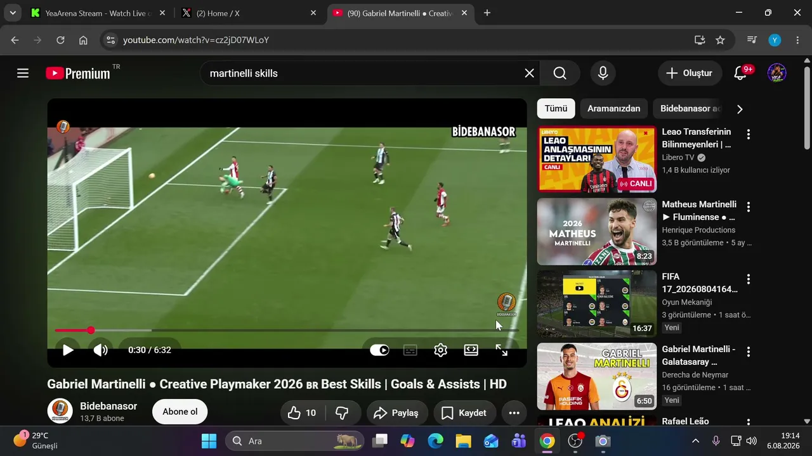Select the Bidebanasor filter chip
The image size is (812, 456).
(689, 108)
